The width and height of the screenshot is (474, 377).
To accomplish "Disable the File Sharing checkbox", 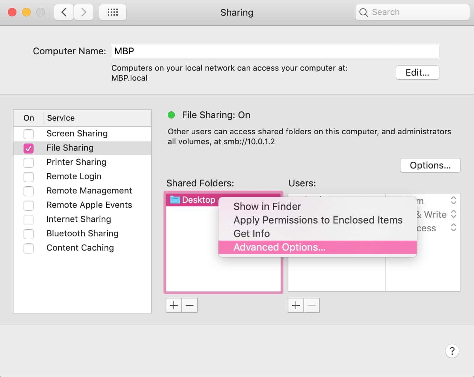I will pos(29,148).
